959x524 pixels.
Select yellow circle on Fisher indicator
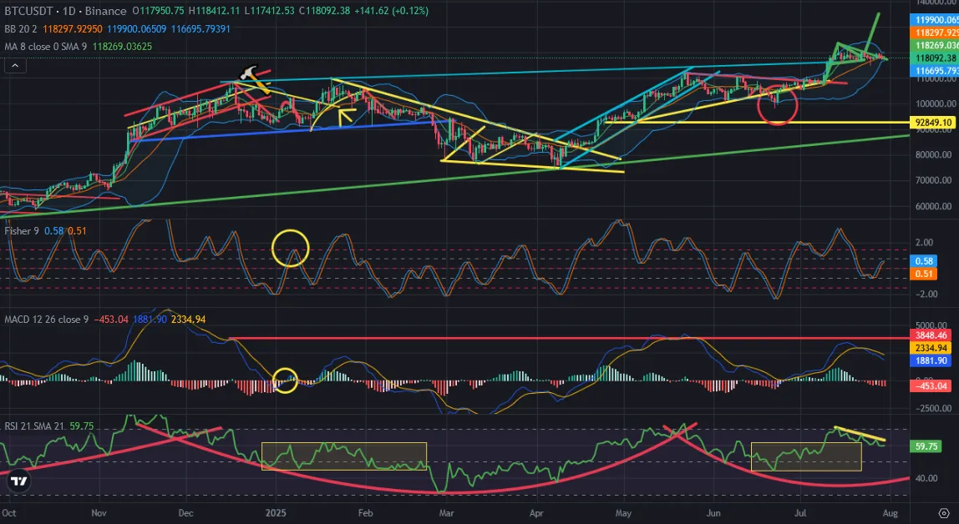point(291,248)
